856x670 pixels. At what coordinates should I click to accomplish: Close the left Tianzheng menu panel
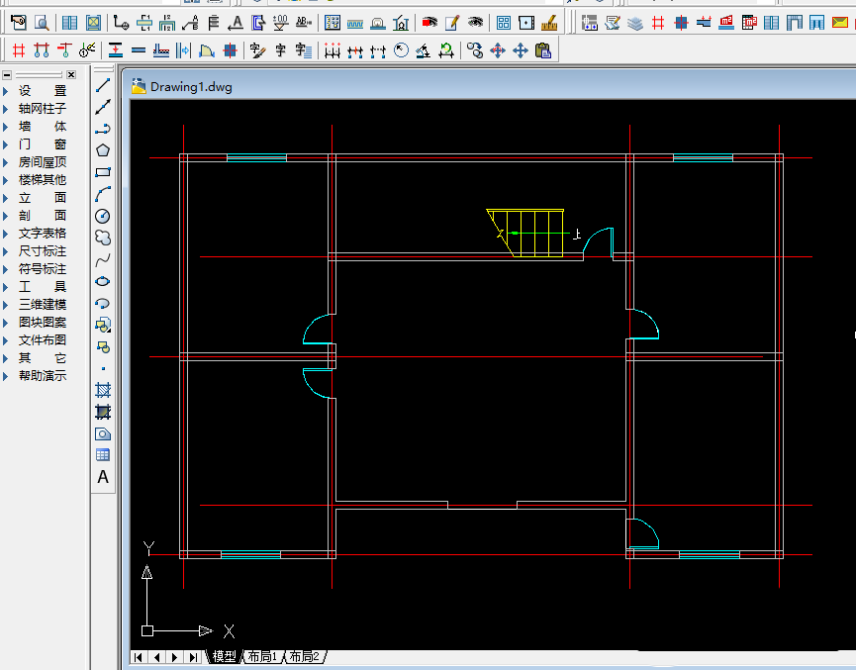71,75
